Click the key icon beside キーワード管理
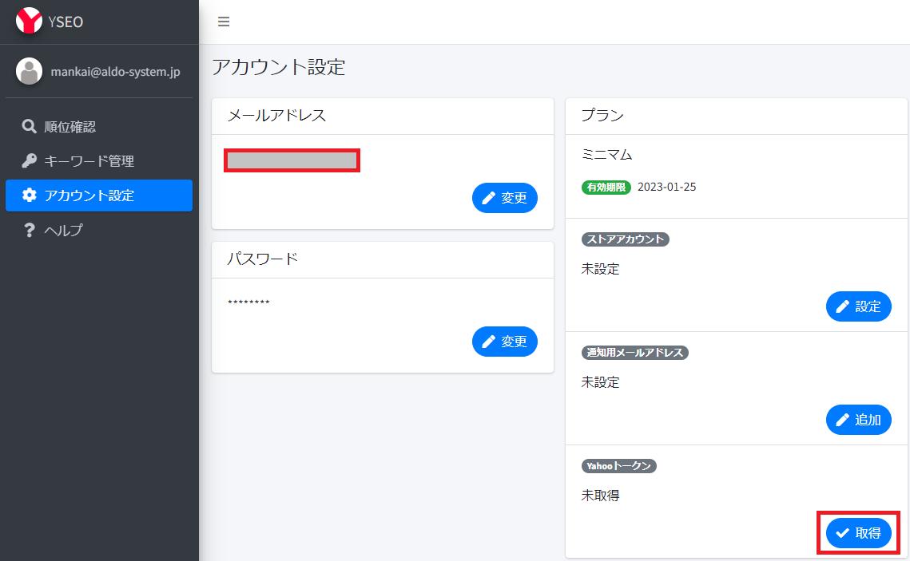The width and height of the screenshot is (910, 561). [x=29, y=161]
